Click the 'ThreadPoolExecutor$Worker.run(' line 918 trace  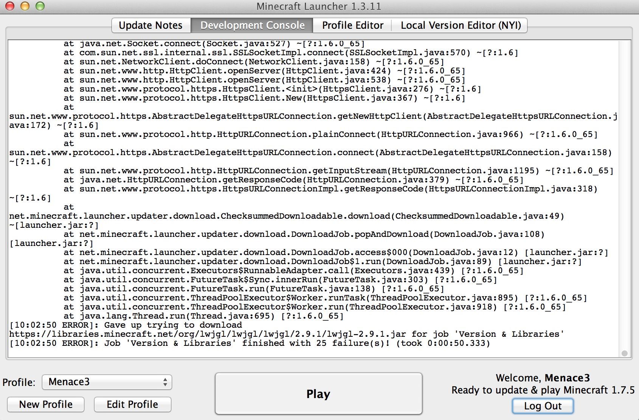(315, 307)
